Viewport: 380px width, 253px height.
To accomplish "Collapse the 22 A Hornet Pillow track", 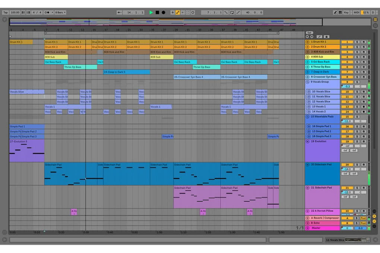I will (x=307, y=211).
